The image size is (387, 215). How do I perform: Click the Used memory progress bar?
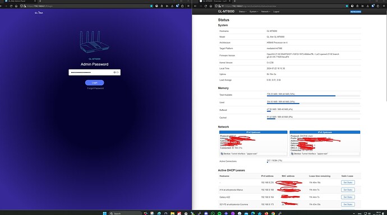coord(313,104)
